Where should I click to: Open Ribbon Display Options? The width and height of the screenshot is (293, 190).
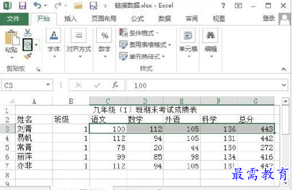coord(238,6)
